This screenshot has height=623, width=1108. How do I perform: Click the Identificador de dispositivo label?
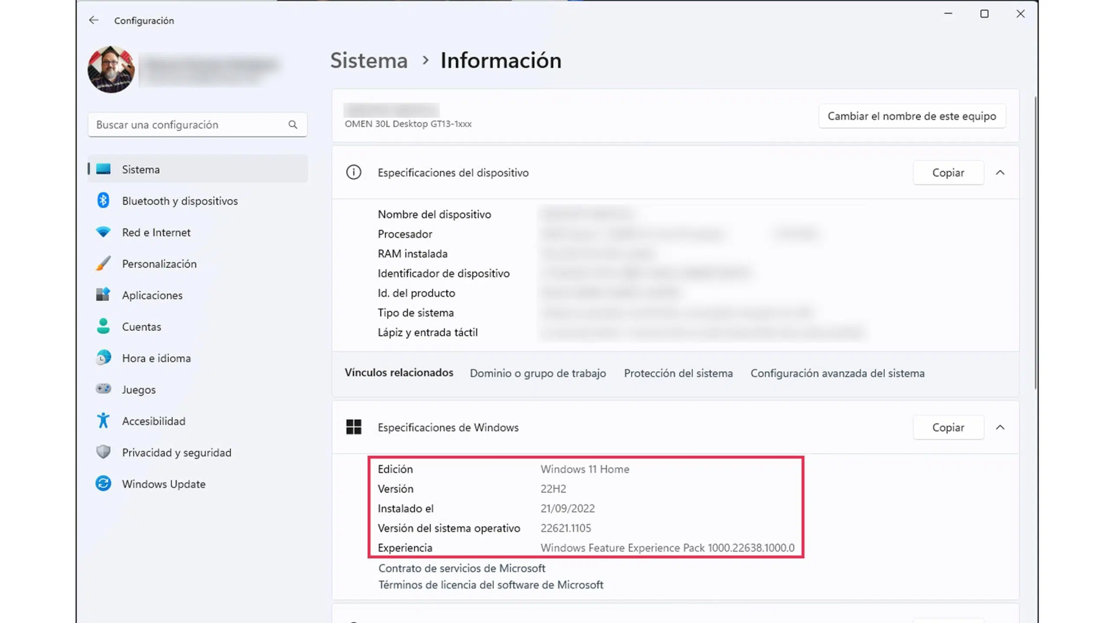(x=444, y=273)
